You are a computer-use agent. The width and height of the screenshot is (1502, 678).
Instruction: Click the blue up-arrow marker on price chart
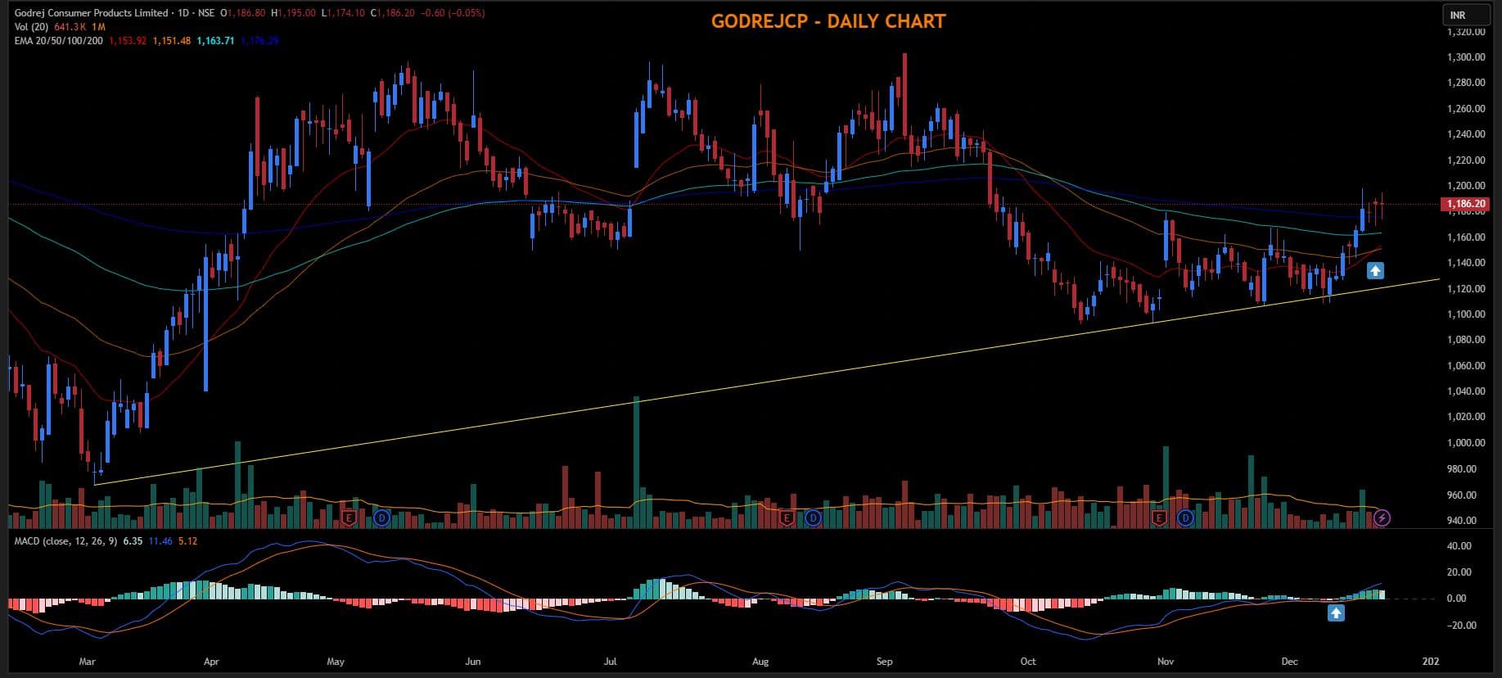pos(1376,270)
